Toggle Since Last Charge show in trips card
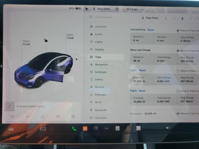 (x=178, y=51)
